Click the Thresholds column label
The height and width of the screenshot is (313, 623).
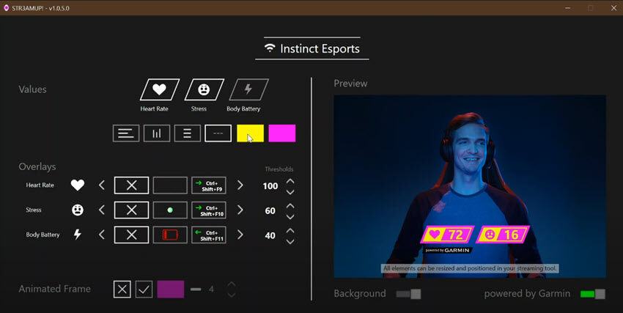(x=279, y=169)
